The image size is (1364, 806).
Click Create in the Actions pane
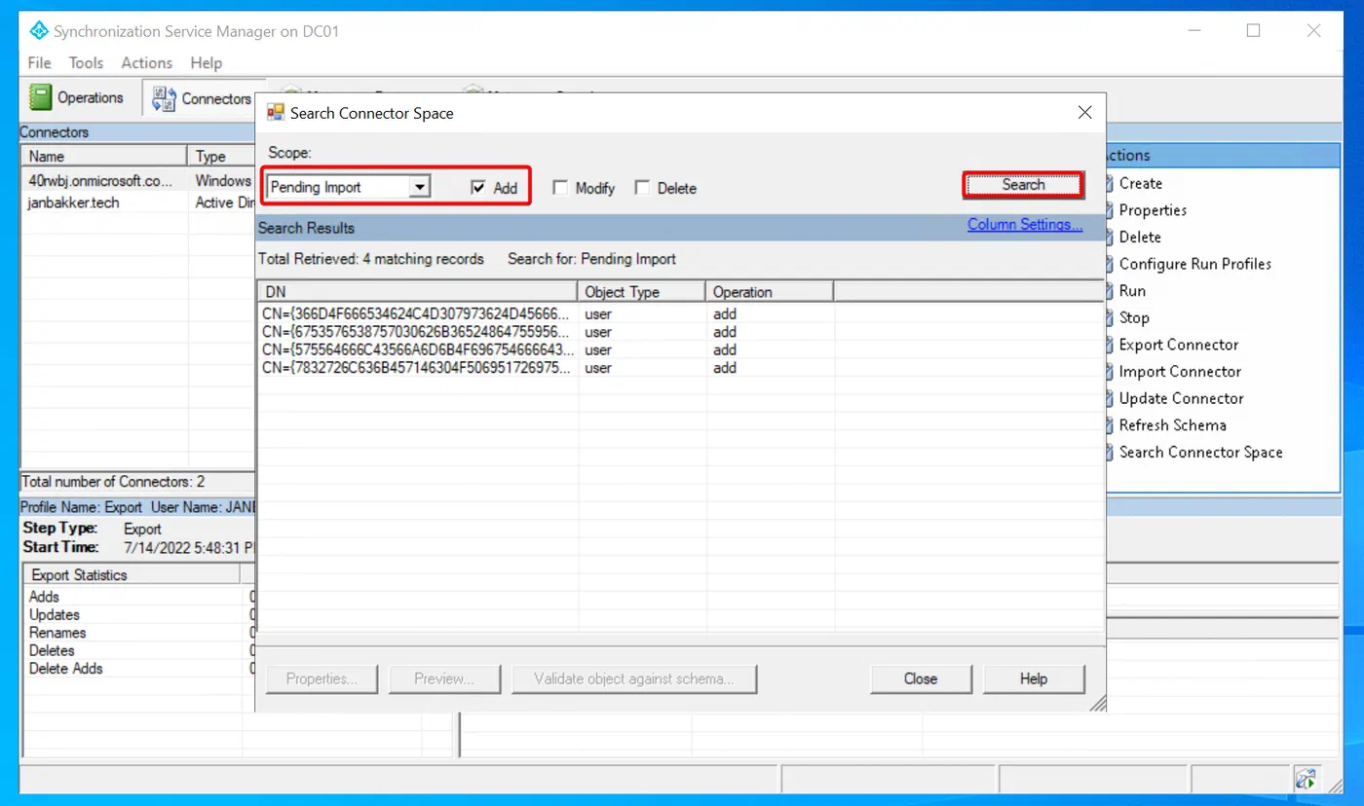pyautogui.click(x=1140, y=183)
